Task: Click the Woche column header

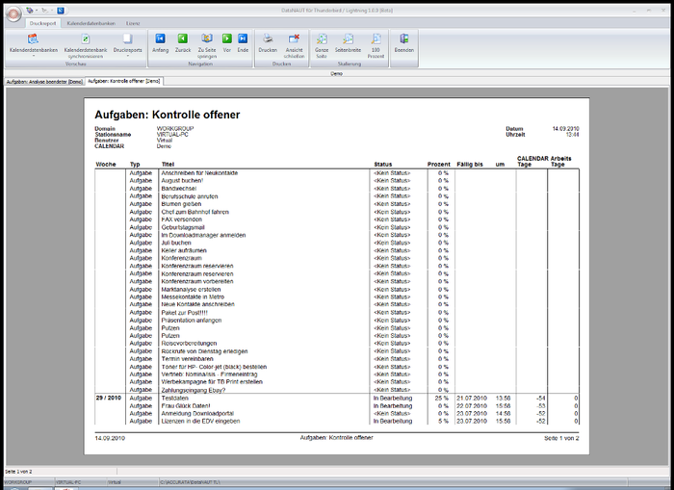Action: [106, 165]
